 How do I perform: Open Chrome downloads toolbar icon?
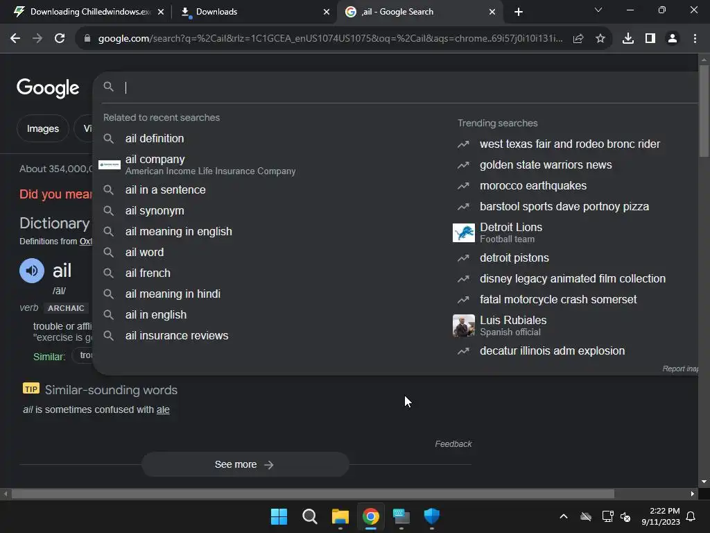[x=628, y=39]
